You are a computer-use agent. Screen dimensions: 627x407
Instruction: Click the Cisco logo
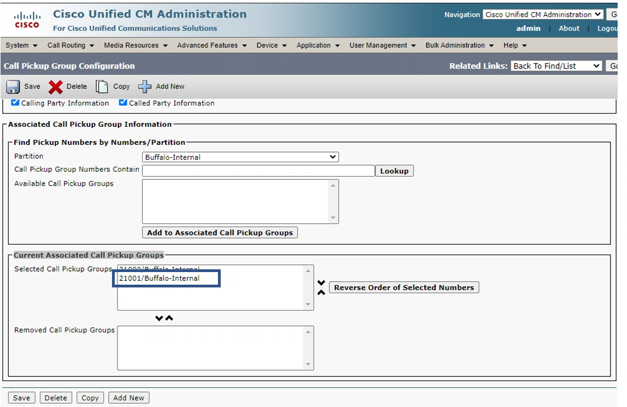click(x=27, y=20)
